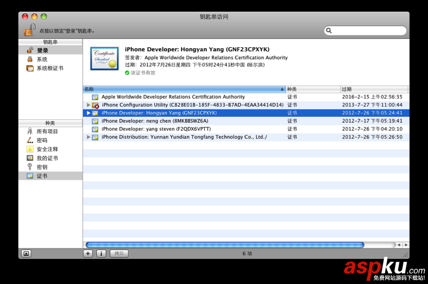Click the 密钥 key icon
Image resolution: width=428 pixels, height=284 pixels.
tap(30, 167)
